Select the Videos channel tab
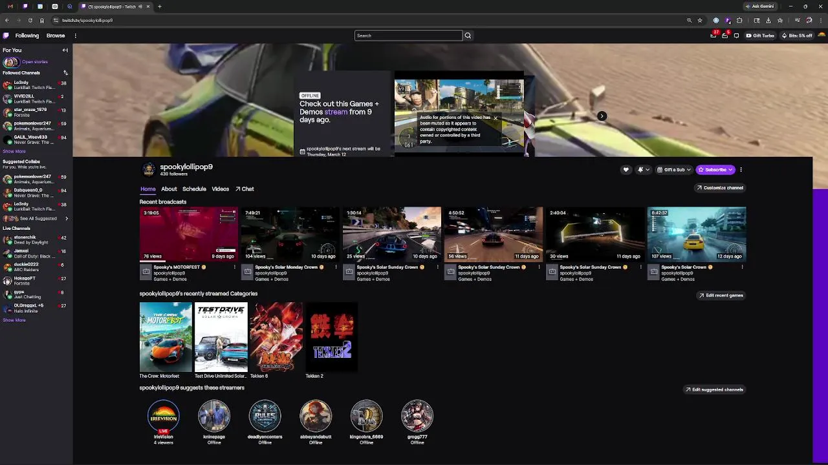828x465 pixels. pos(220,189)
